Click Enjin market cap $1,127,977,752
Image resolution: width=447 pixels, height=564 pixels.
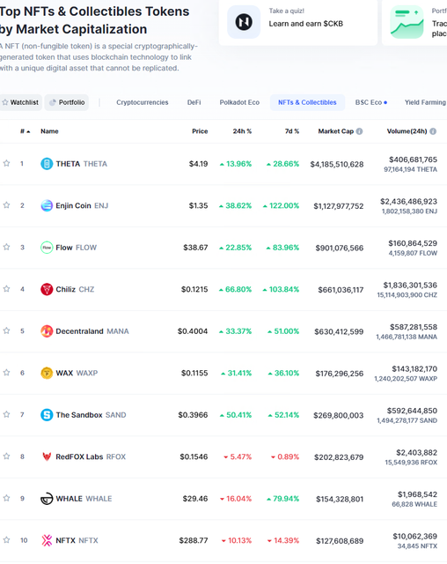[x=339, y=205]
